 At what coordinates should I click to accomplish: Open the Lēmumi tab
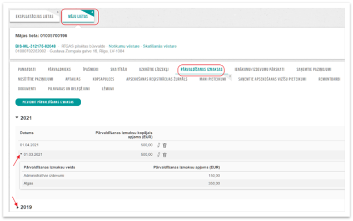108,89
